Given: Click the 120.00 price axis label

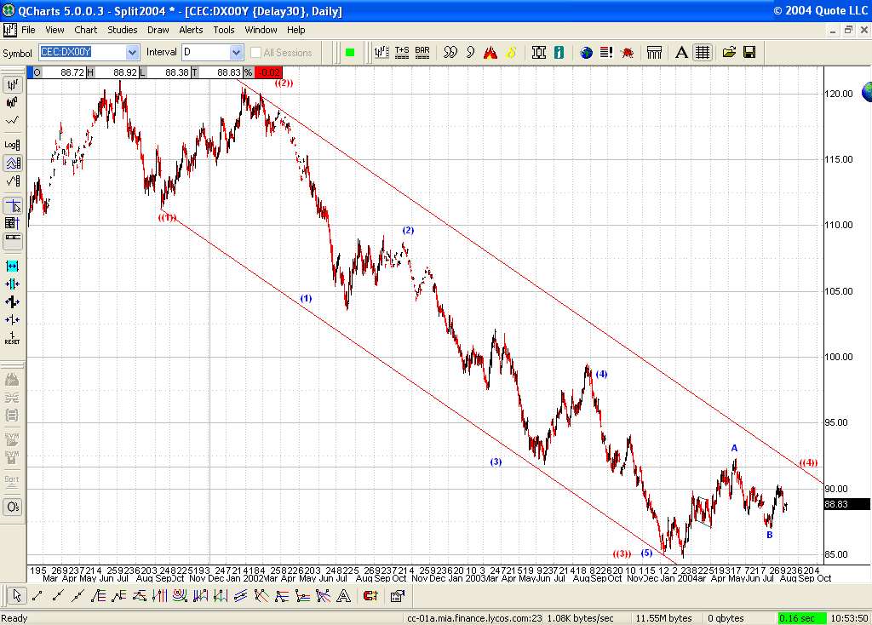Looking at the screenshot, I should coord(839,94).
